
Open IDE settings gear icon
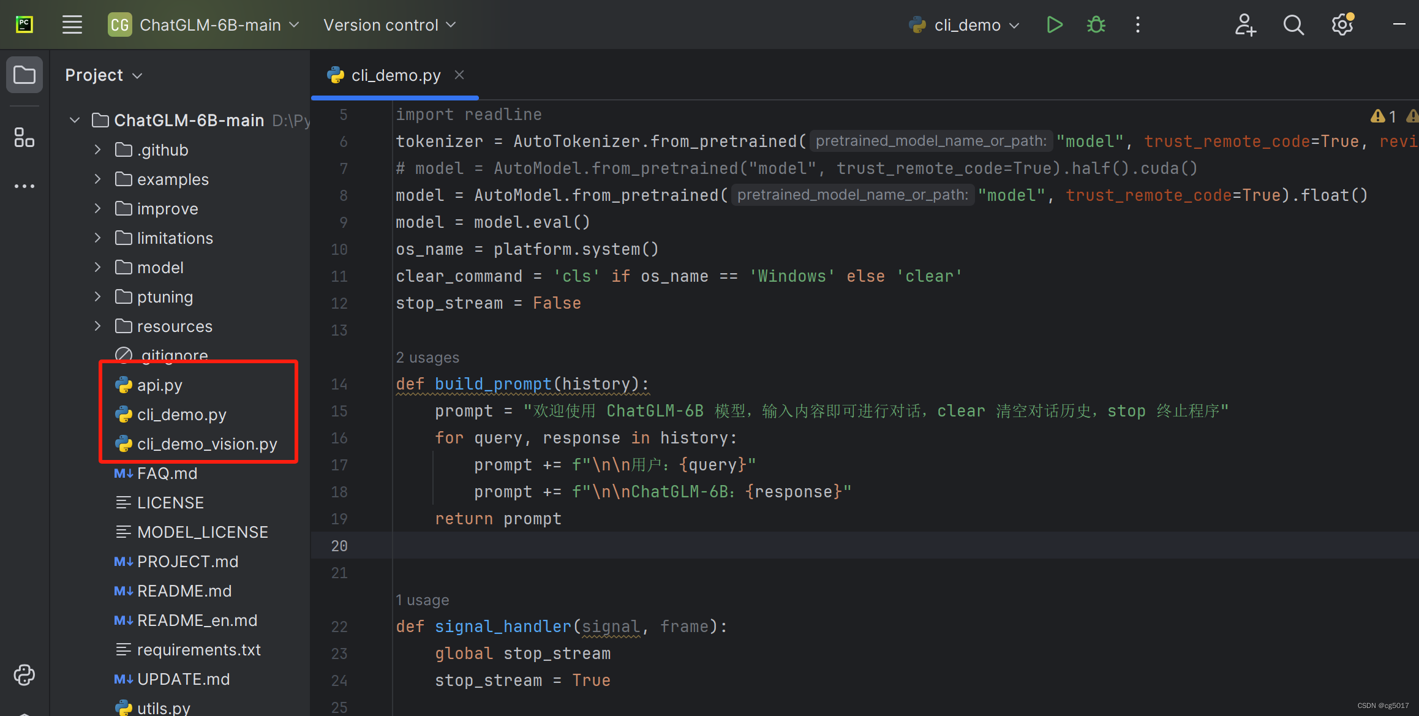pyautogui.click(x=1342, y=25)
